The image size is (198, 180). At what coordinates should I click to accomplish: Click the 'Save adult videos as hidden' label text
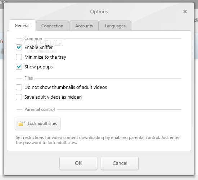[53, 97]
